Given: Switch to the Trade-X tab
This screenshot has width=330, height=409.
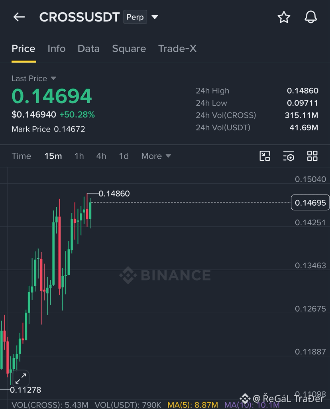Looking at the screenshot, I should 177,49.
